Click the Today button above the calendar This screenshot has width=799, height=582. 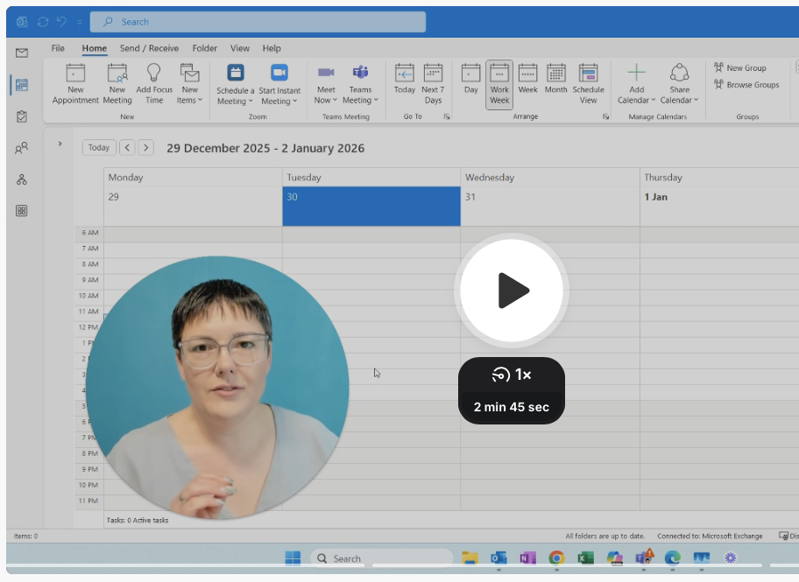[99, 148]
